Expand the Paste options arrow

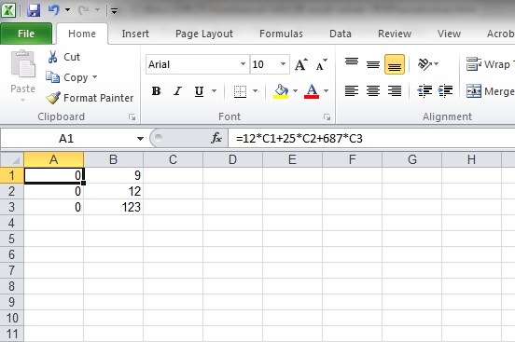[22, 100]
